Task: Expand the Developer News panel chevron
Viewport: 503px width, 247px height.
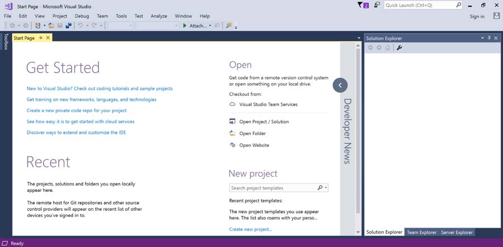Action: tap(340, 85)
